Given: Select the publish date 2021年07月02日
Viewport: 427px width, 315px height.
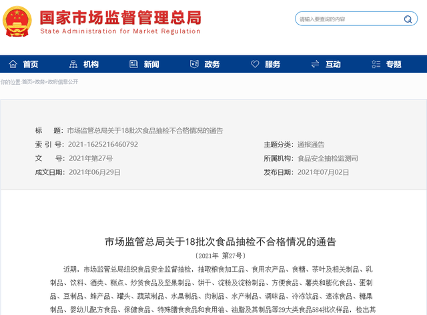Looking at the screenshot, I should pos(323,172).
